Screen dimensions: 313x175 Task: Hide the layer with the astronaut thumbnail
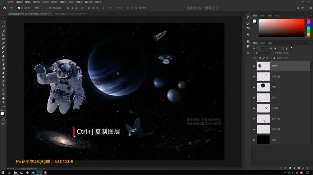[x=254, y=66]
